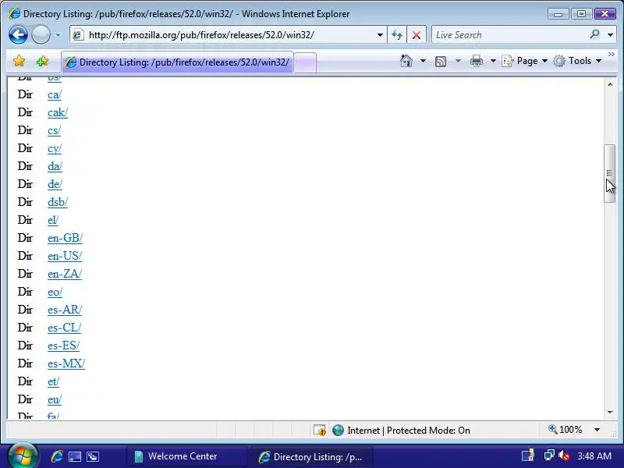Open the cak/ directory link

coord(58,112)
